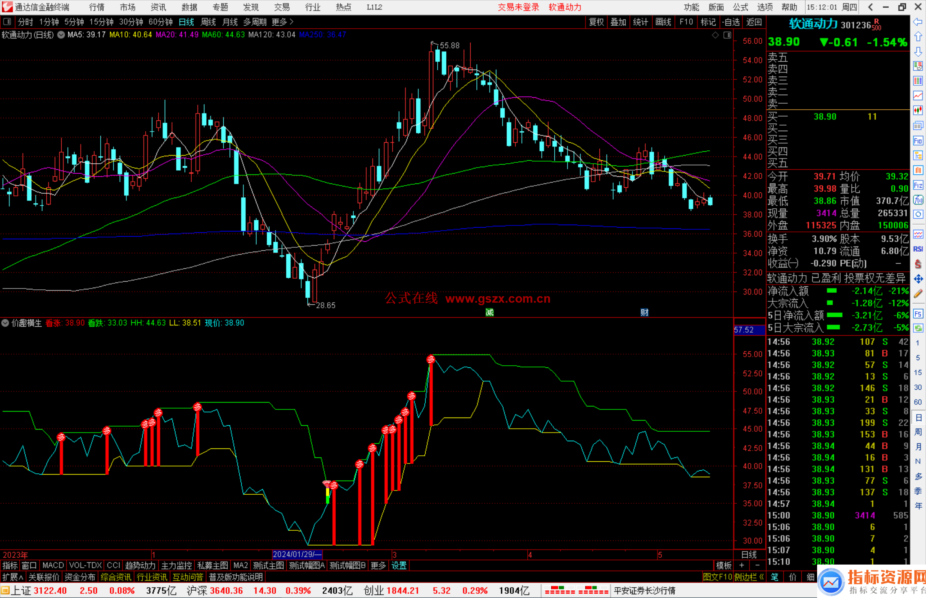This screenshot has width=926, height=598.
Task: Select the pencil drawing tool icon
Action: [x=918, y=294]
